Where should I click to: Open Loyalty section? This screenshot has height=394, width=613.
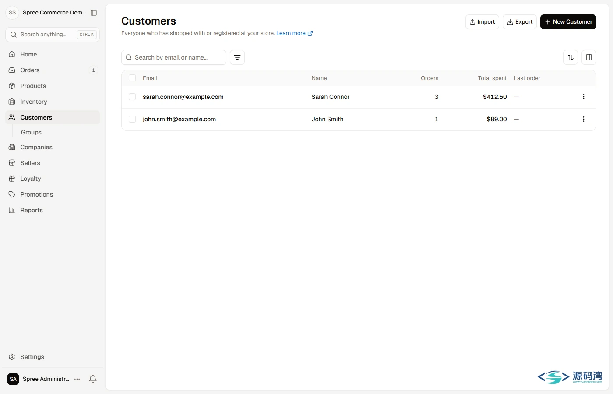(53, 179)
